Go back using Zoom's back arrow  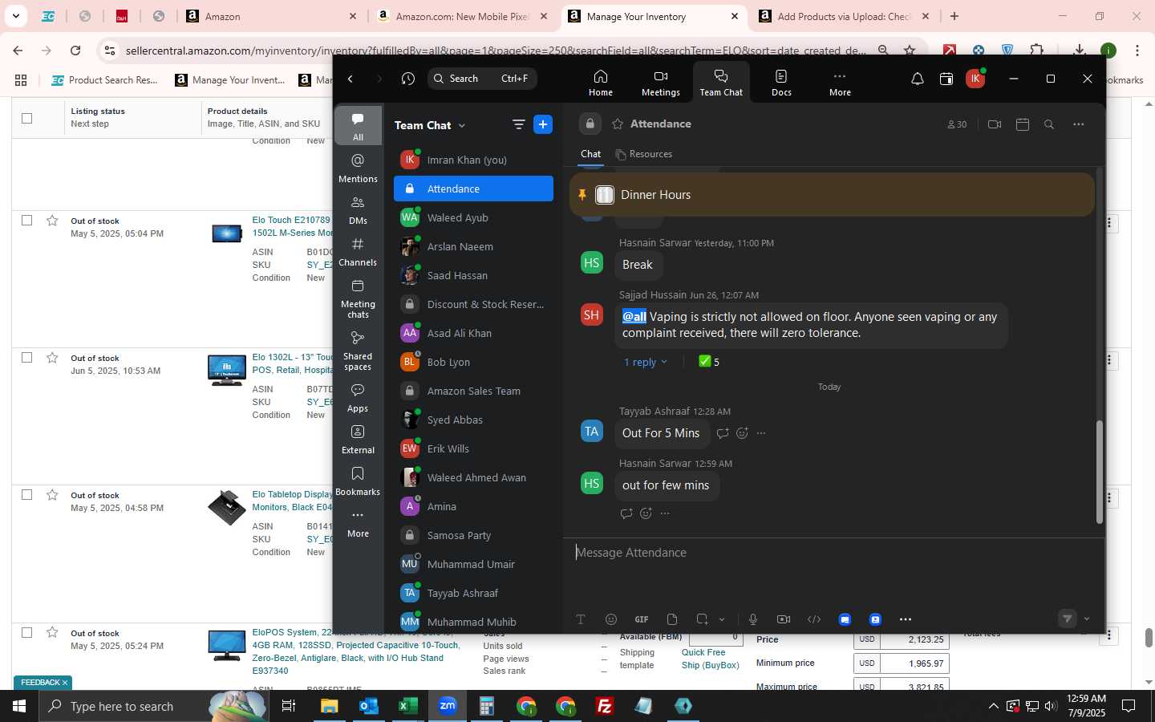[x=351, y=79]
